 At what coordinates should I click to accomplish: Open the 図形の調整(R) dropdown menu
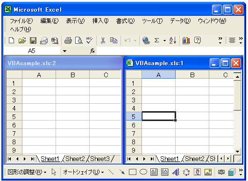(27, 172)
